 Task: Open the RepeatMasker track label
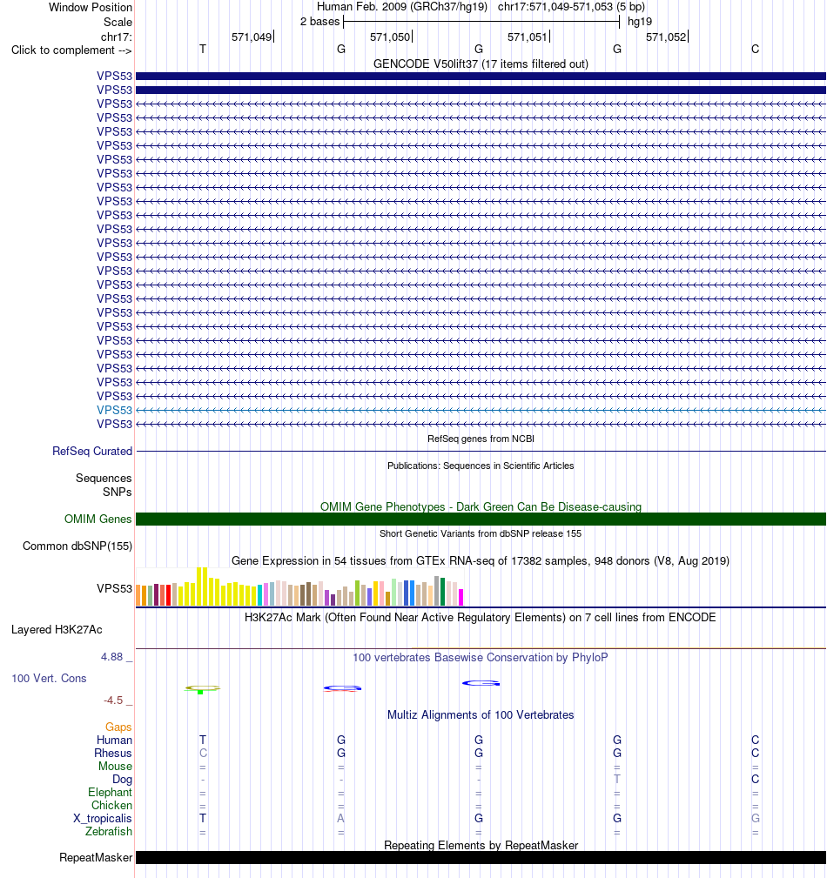[x=96, y=858]
